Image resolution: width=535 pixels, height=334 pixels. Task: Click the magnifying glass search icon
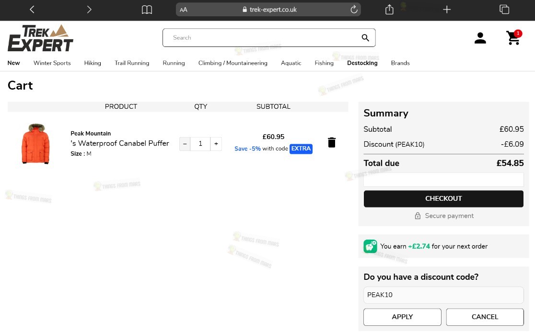coord(365,38)
